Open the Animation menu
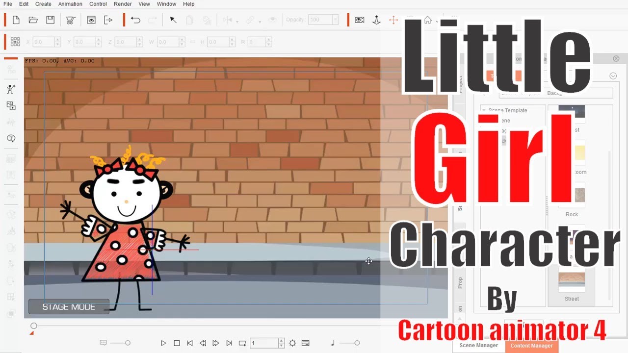This screenshot has width=628, height=353. 70,4
